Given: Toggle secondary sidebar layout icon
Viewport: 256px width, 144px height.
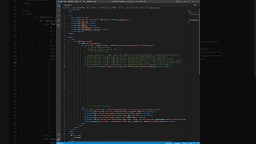Looking at the screenshot, I should [182, 2].
